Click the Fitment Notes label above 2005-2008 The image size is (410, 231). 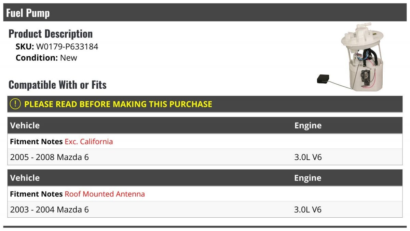pyautogui.click(x=36, y=141)
